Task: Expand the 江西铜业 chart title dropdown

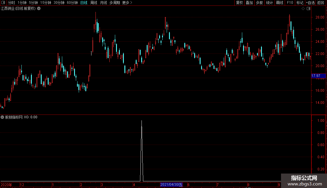Action: (39, 9)
